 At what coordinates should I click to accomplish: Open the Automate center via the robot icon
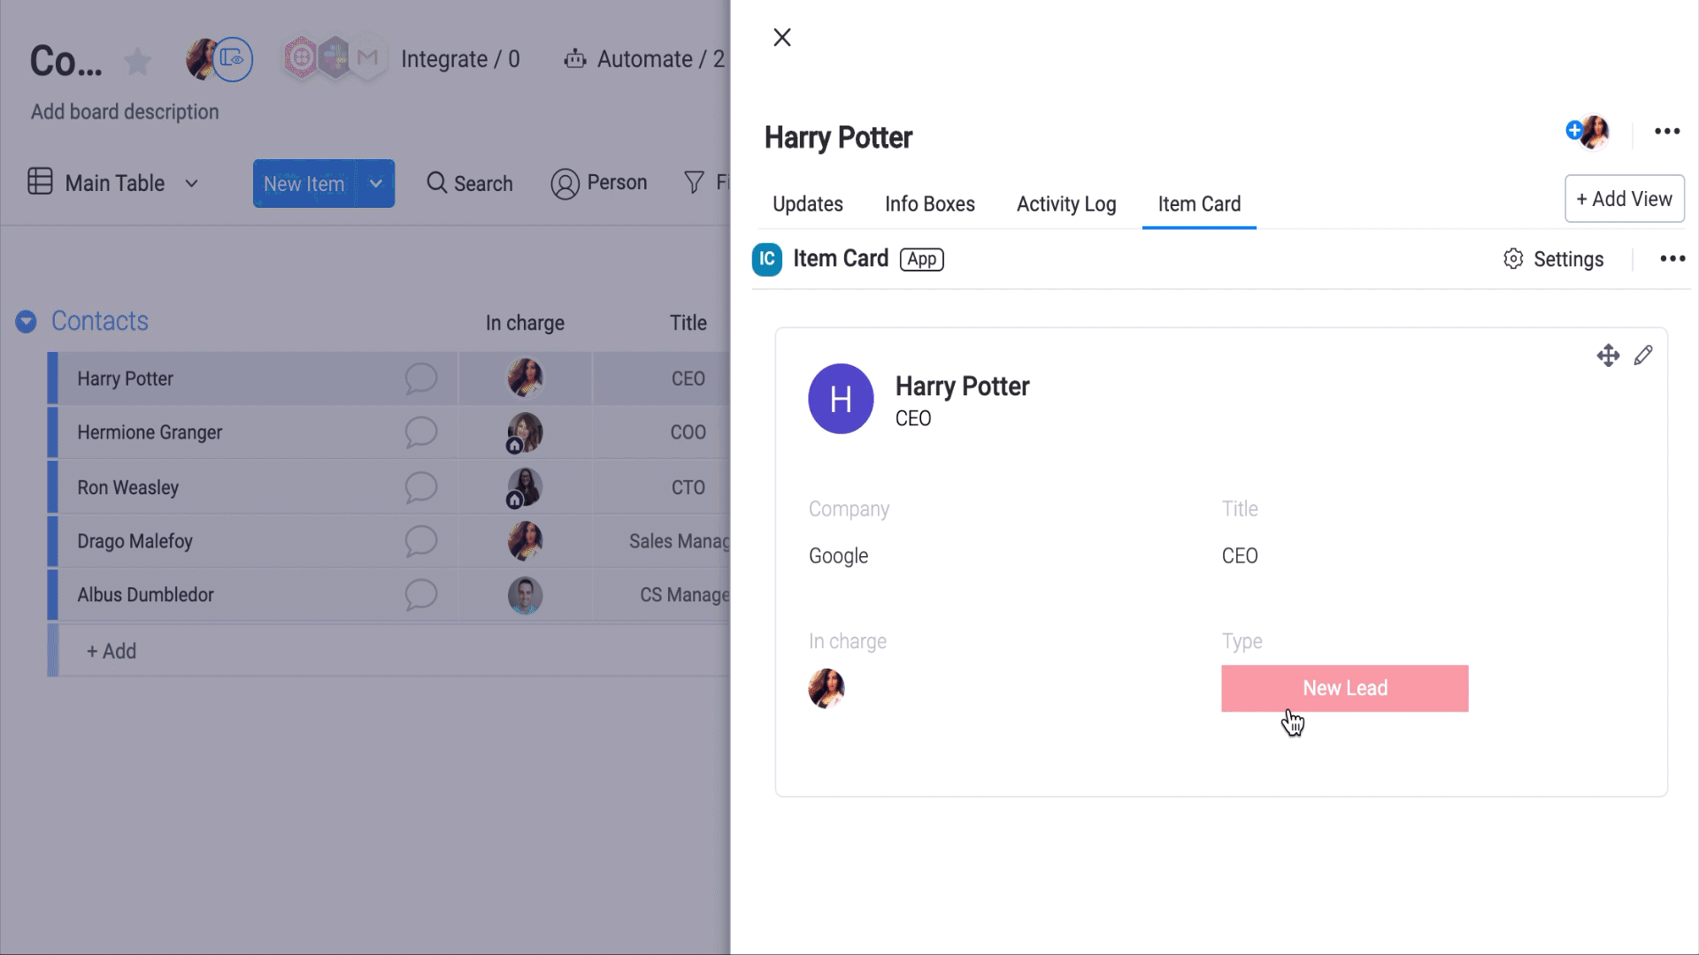pyautogui.click(x=575, y=58)
